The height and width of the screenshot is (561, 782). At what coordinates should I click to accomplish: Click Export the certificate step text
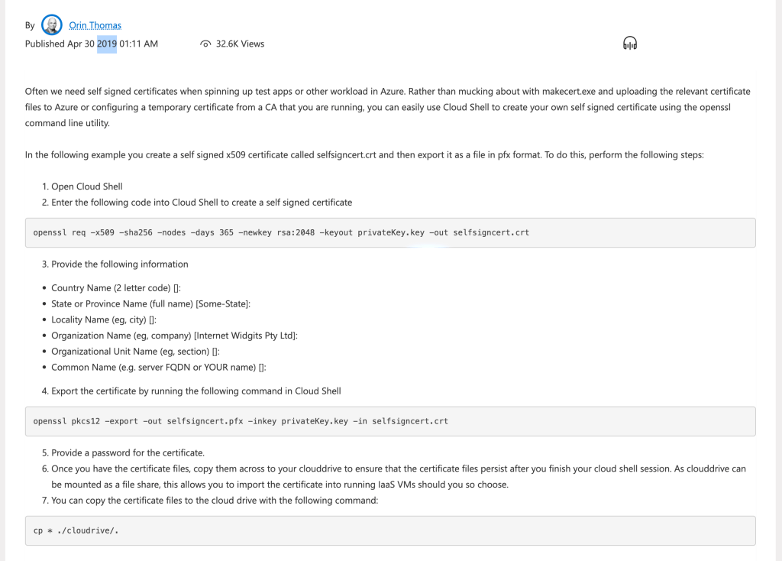tap(196, 391)
